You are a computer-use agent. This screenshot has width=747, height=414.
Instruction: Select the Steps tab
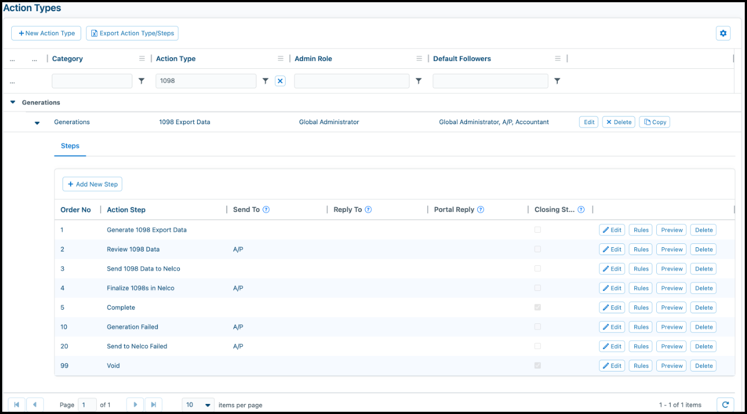click(70, 146)
